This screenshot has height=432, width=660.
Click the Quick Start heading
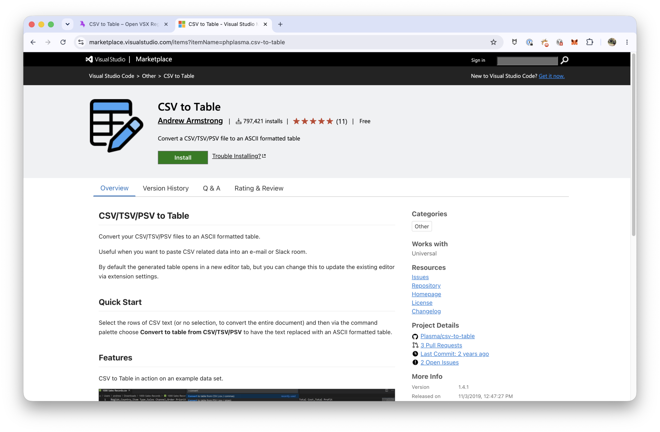tap(120, 302)
